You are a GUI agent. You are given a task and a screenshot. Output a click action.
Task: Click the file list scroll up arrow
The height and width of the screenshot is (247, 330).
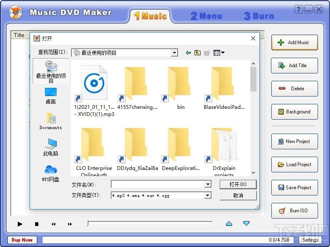click(x=254, y=64)
